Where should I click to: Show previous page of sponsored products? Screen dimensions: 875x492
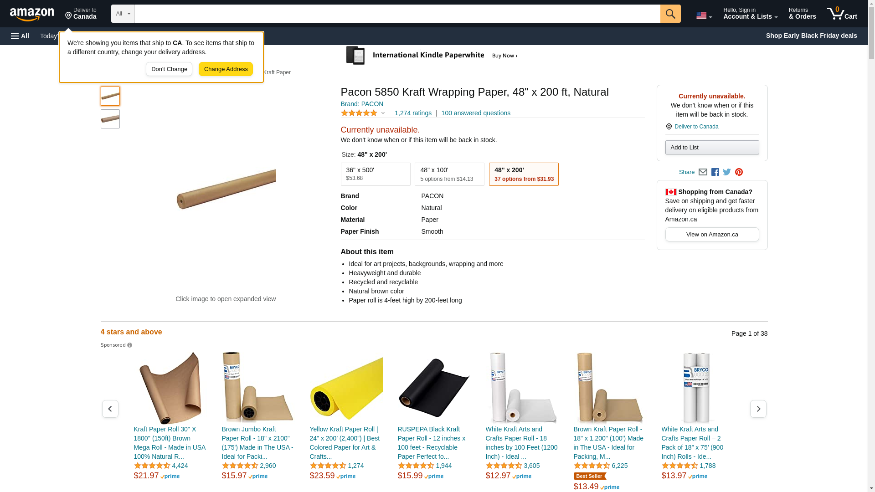pos(110,409)
